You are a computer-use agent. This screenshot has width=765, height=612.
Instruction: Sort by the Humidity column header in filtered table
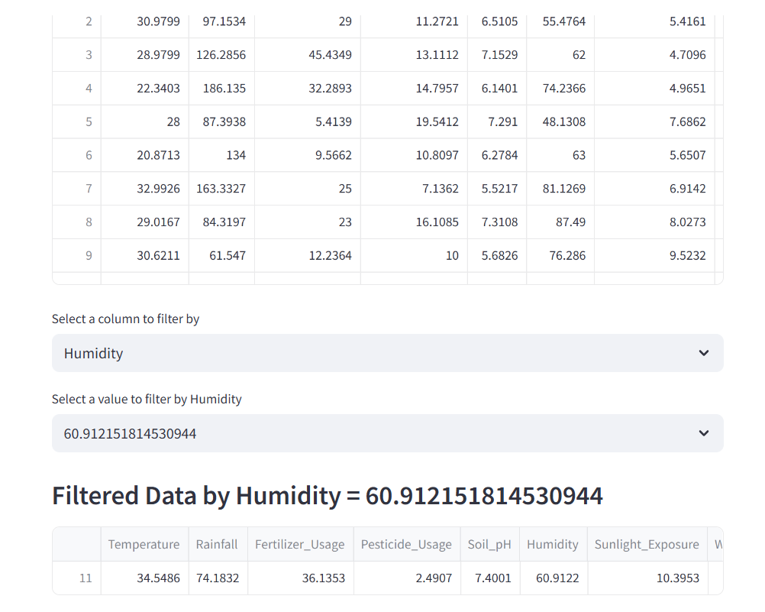[x=554, y=544]
